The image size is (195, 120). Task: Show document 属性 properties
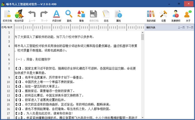[119, 16]
